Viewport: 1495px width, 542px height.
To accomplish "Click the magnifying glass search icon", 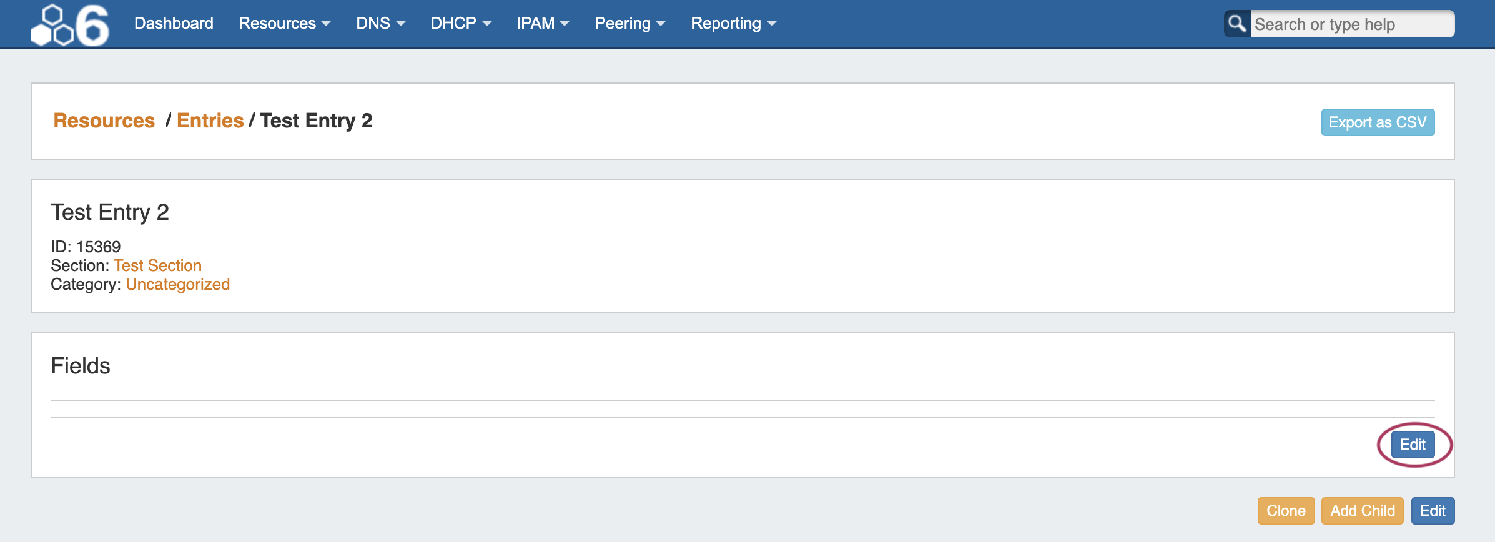I will click(x=1236, y=24).
